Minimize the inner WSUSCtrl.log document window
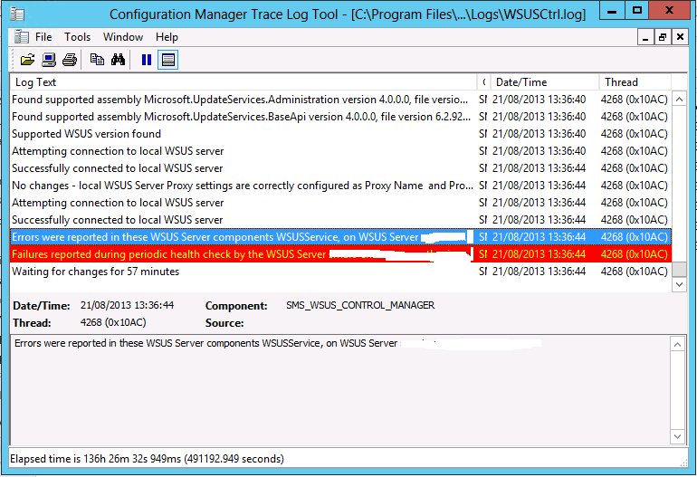This screenshot has width=697, height=477. (645, 37)
